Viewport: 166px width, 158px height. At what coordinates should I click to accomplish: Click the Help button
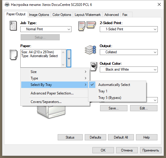click(147, 137)
